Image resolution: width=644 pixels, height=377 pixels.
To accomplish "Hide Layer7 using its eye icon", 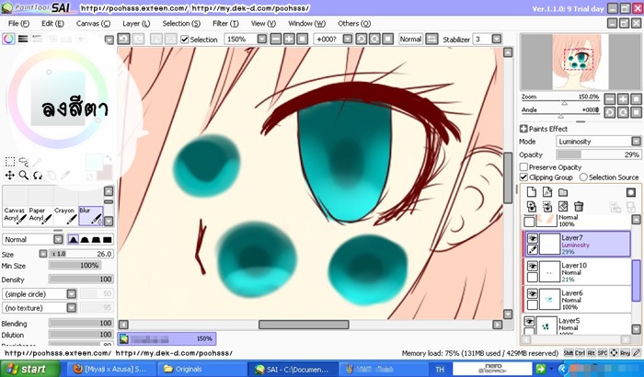I will pyautogui.click(x=533, y=238).
